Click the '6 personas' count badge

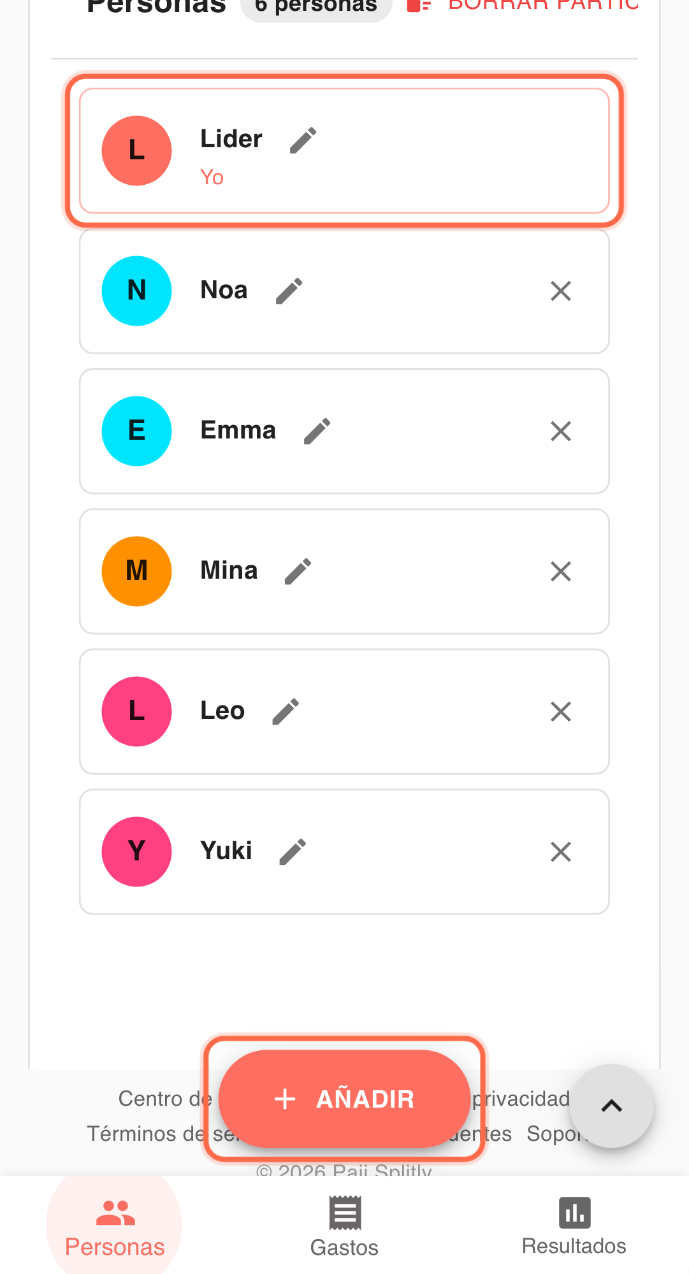click(316, 6)
